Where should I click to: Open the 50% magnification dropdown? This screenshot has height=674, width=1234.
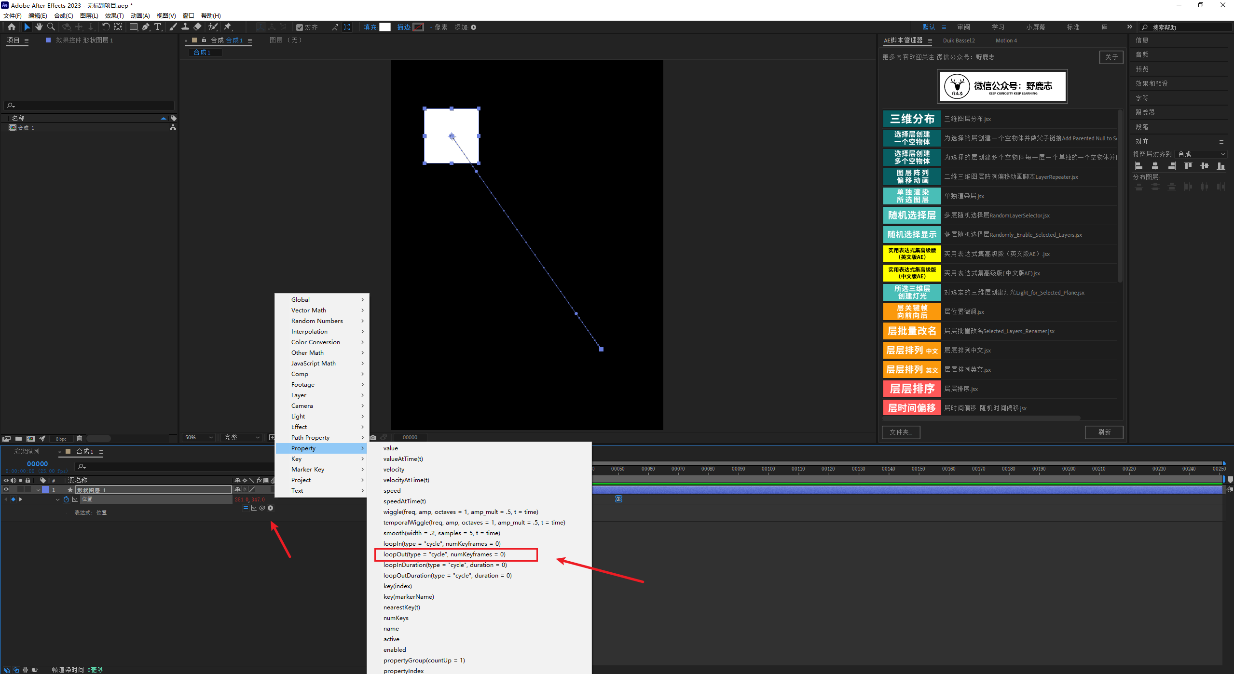click(x=199, y=437)
